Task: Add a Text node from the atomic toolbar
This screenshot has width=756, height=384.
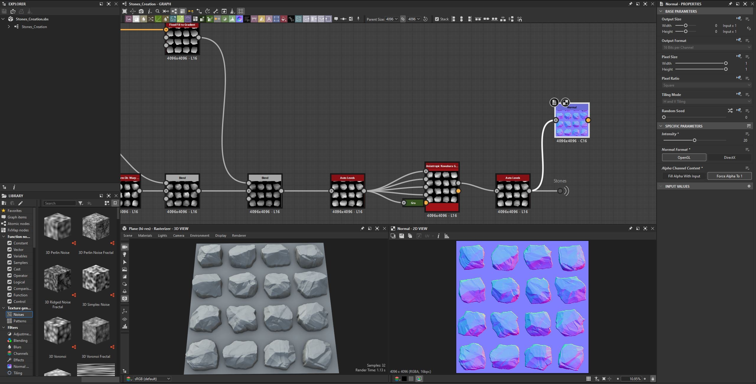Action: 269,19
